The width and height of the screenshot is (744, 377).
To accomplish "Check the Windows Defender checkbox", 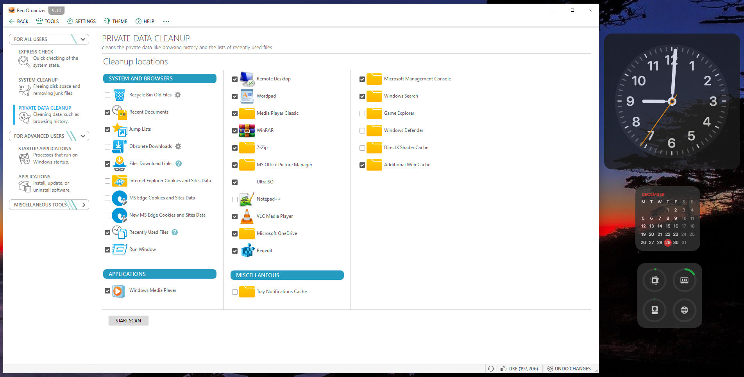I will click(362, 131).
